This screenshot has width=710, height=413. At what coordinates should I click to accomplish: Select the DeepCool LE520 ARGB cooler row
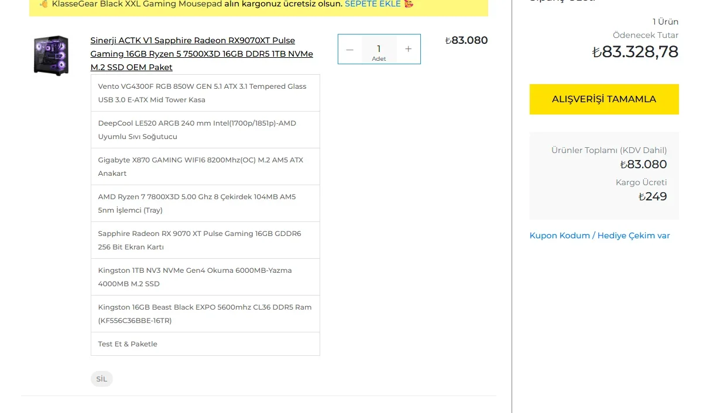point(205,130)
